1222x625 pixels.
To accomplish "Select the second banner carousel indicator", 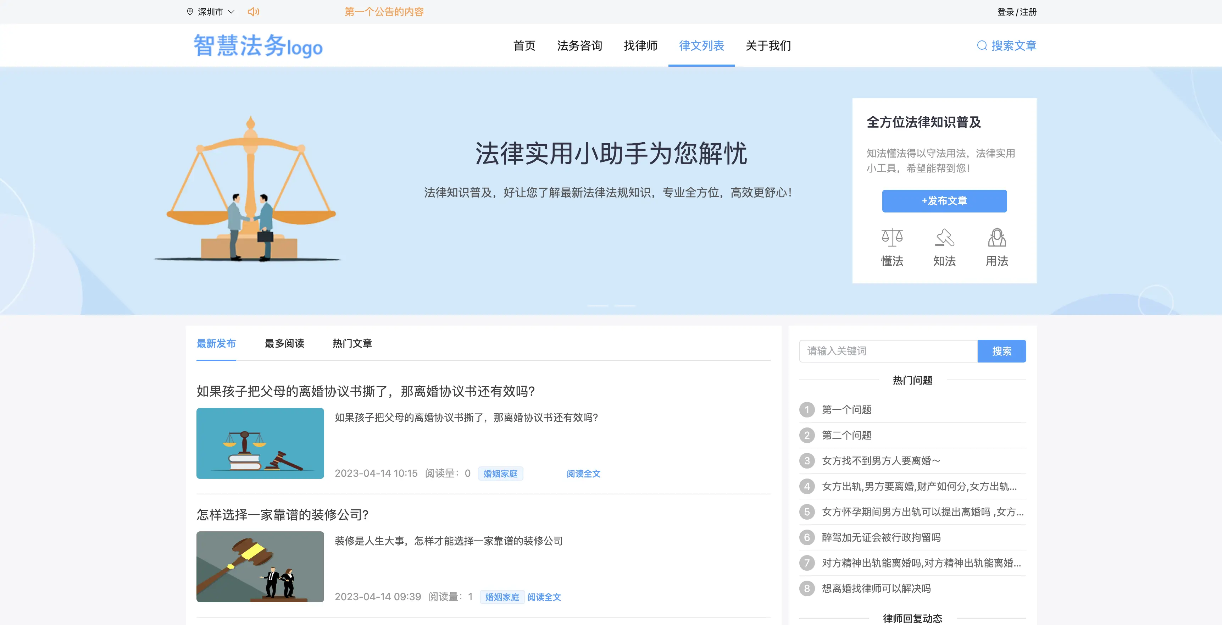I will pos(625,306).
